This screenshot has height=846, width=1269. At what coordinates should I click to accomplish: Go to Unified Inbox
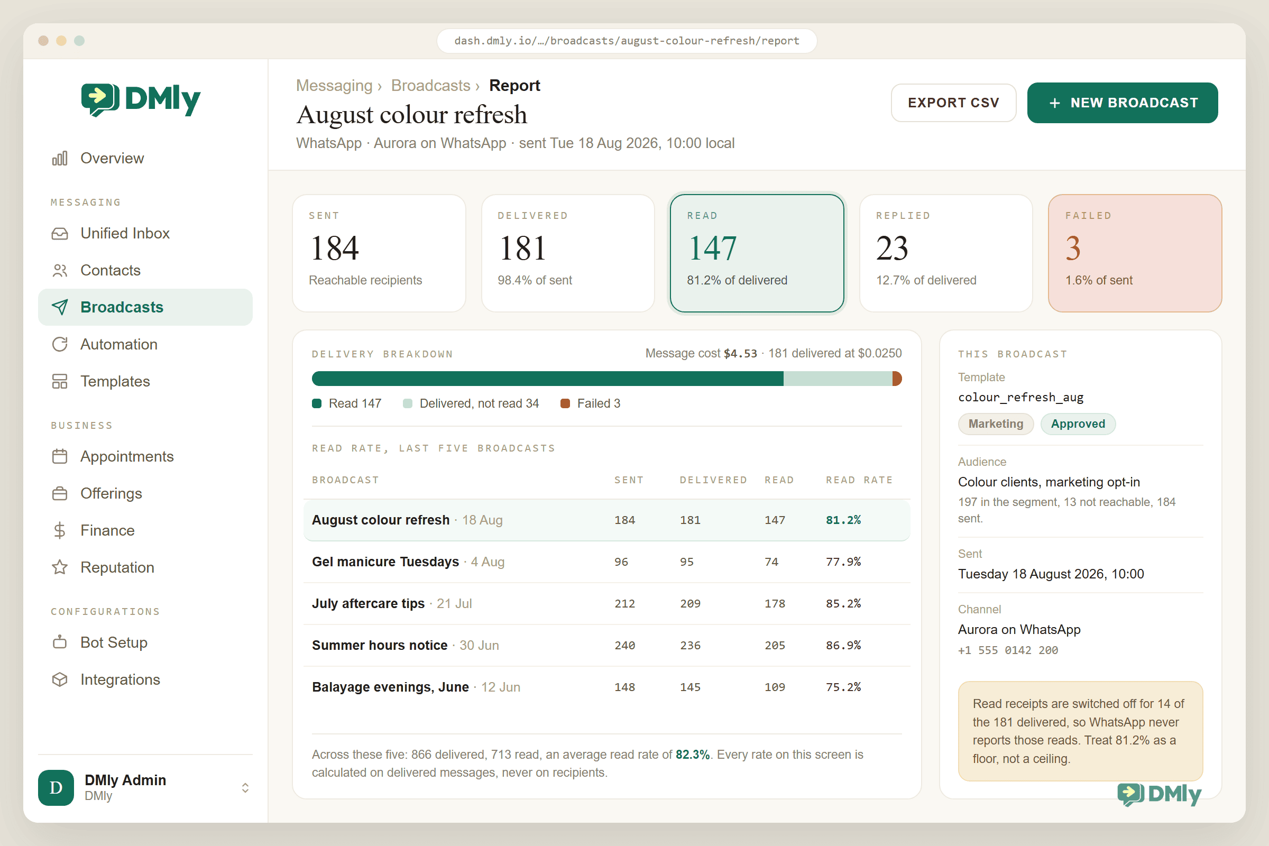145,233
